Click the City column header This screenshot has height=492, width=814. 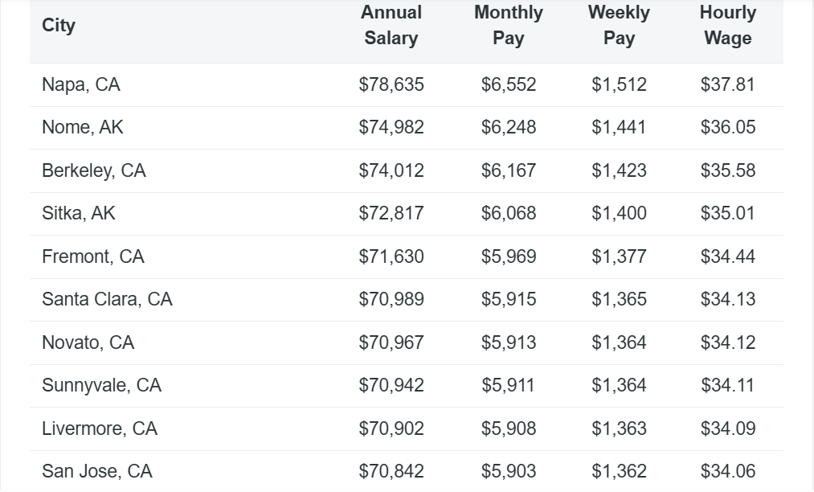pos(59,26)
